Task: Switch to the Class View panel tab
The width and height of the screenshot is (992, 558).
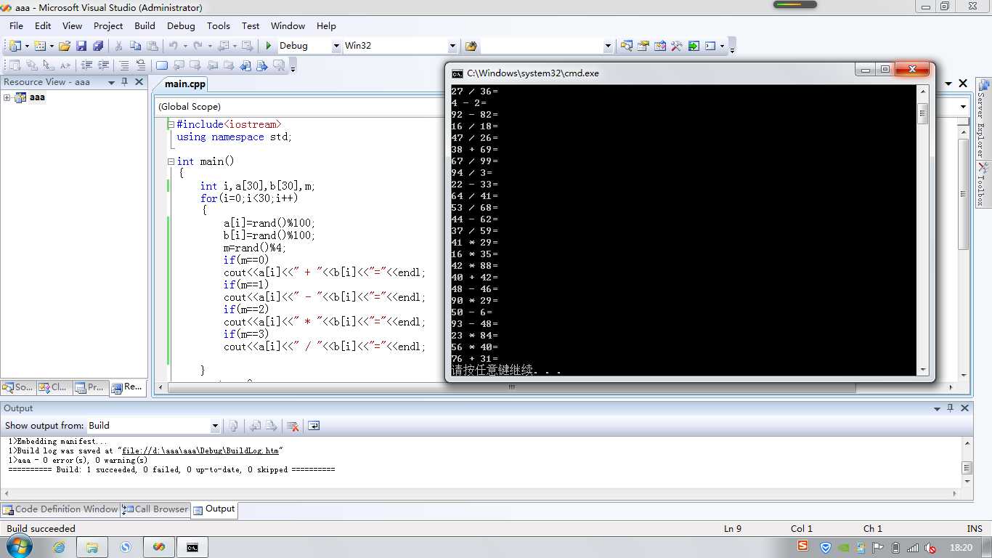Action: 54,388
